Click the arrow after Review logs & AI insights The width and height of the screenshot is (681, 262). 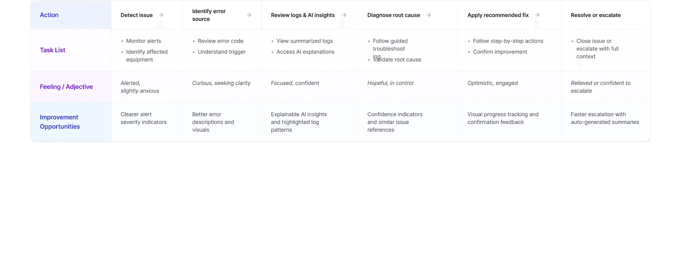[344, 15]
